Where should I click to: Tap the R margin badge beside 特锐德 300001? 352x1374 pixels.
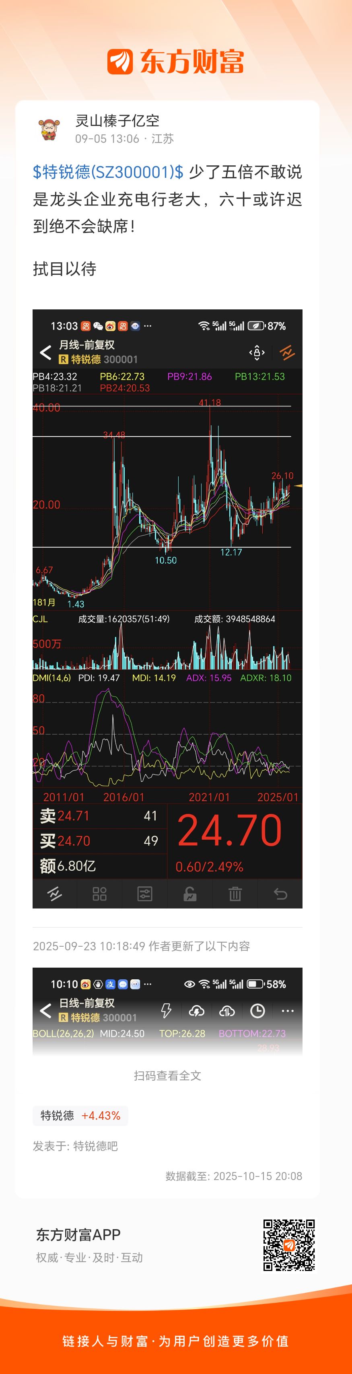pos(64,360)
